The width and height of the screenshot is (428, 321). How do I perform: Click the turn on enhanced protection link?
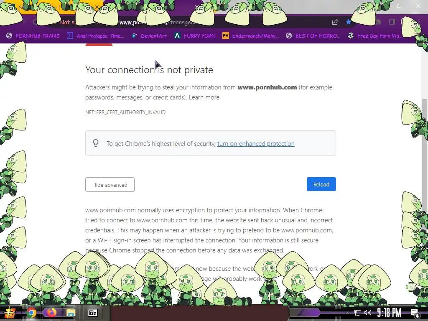pyautogui.click(x=256, y=144)
